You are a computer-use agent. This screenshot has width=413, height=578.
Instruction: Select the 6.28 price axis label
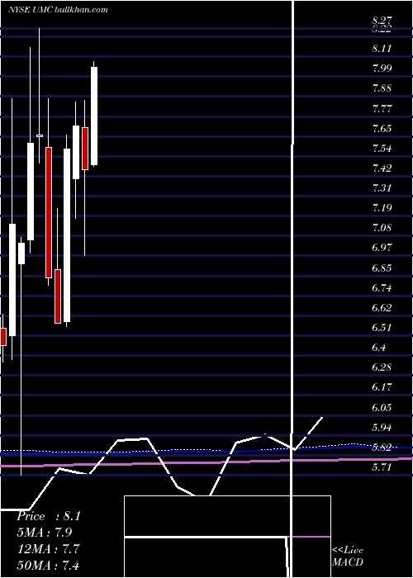[382, 367]
